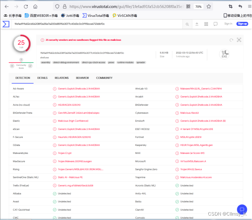Click the 5.50 KB size value
Screen dimensions: 252x220
coord(164,53)
